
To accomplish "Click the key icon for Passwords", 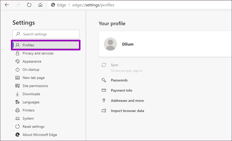I will pyautogui.click(x=104, y=80).
